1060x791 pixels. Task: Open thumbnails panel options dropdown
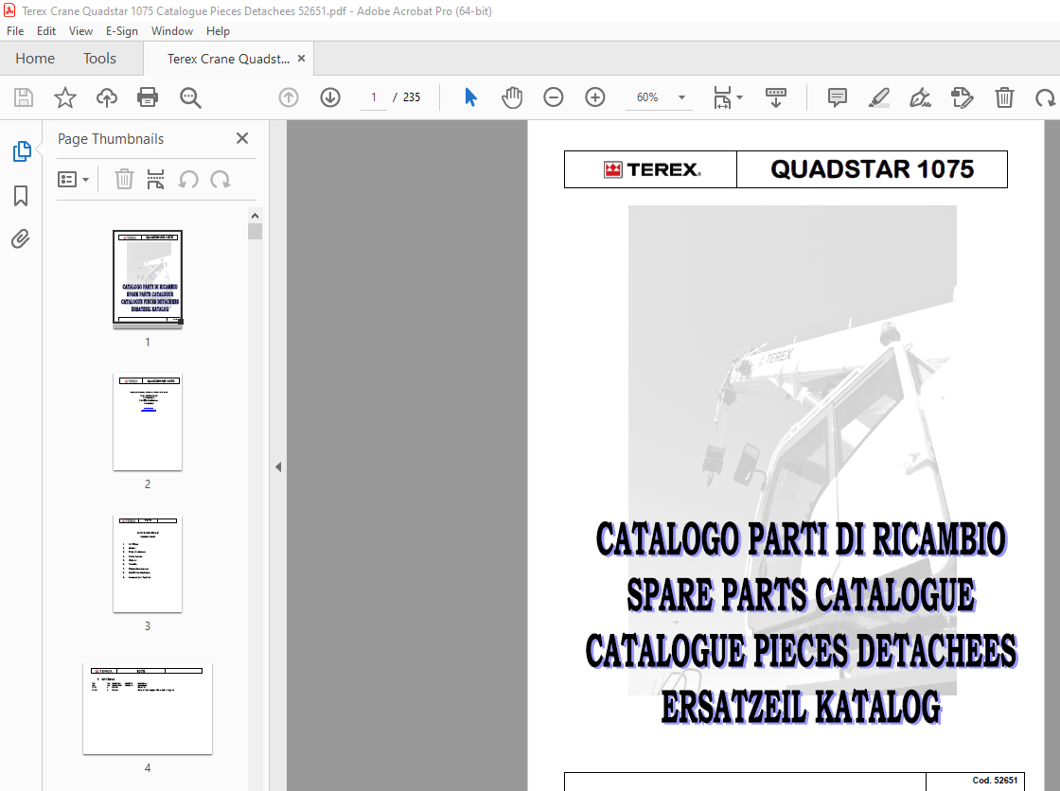pos(73,180)
